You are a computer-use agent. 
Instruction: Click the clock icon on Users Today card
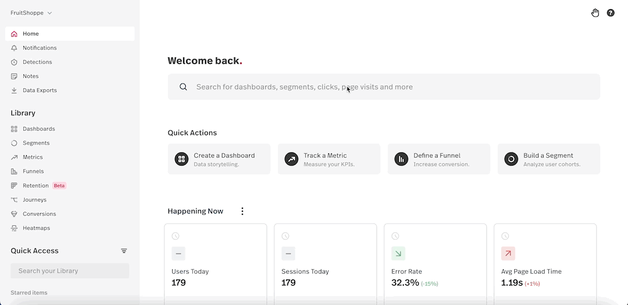tap(175, 236)
